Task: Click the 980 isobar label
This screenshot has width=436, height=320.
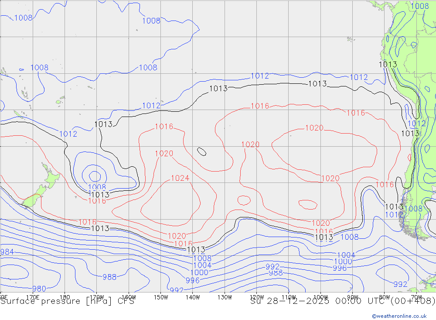Action: pos(39,289)
